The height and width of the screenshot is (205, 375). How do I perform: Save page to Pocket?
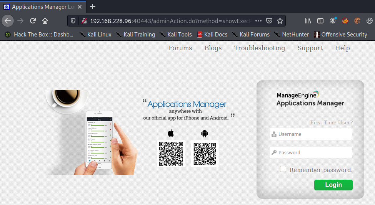coord(269,21)
